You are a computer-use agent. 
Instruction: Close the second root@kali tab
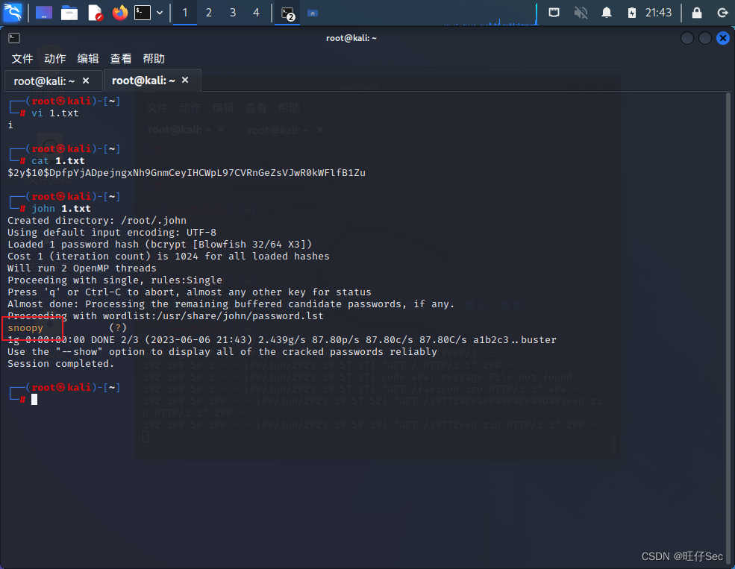point(185,80)
